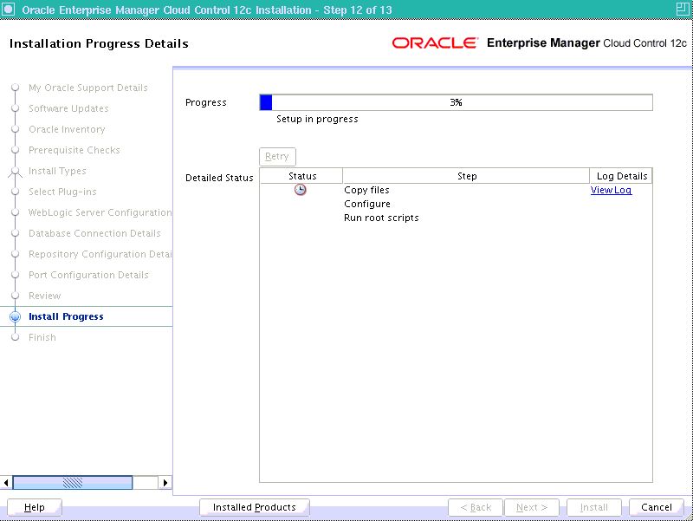Click the Status column header
Image resolution: width=693 pixels, height=521 pixels.
click(302, 176)
